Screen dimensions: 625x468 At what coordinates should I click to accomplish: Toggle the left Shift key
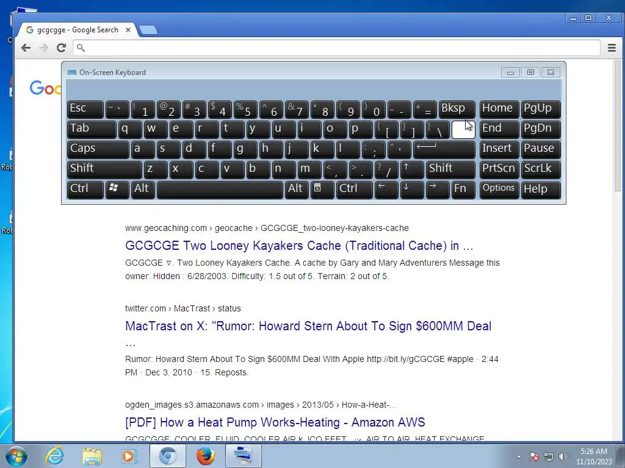(x=104, y=169)
